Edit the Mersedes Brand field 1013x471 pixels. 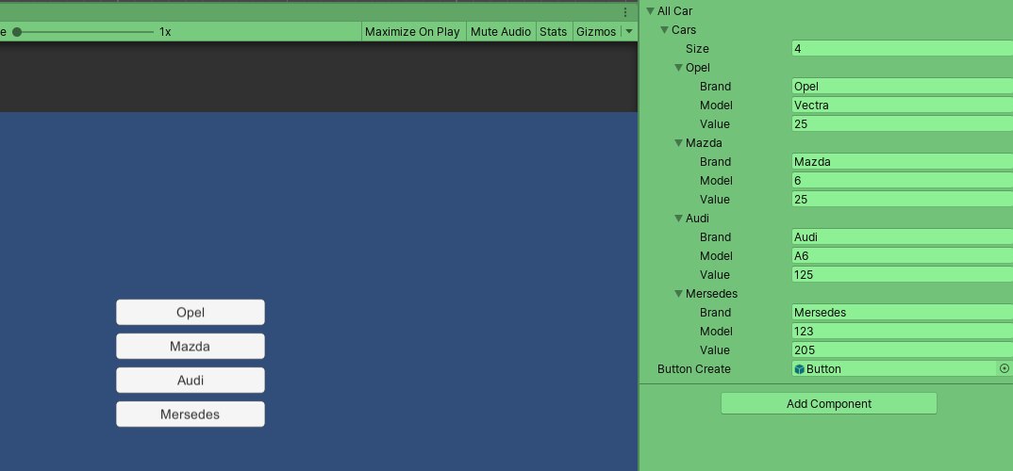[902, 313]
